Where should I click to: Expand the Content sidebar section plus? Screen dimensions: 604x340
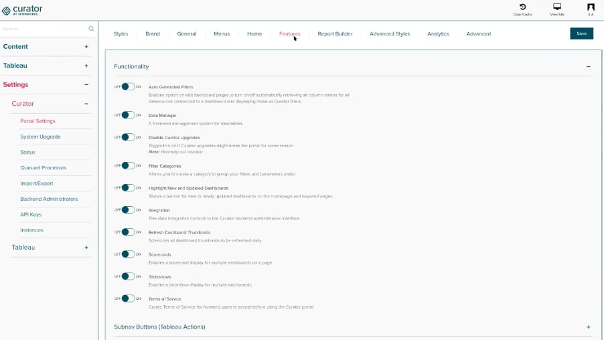point(86,47)
